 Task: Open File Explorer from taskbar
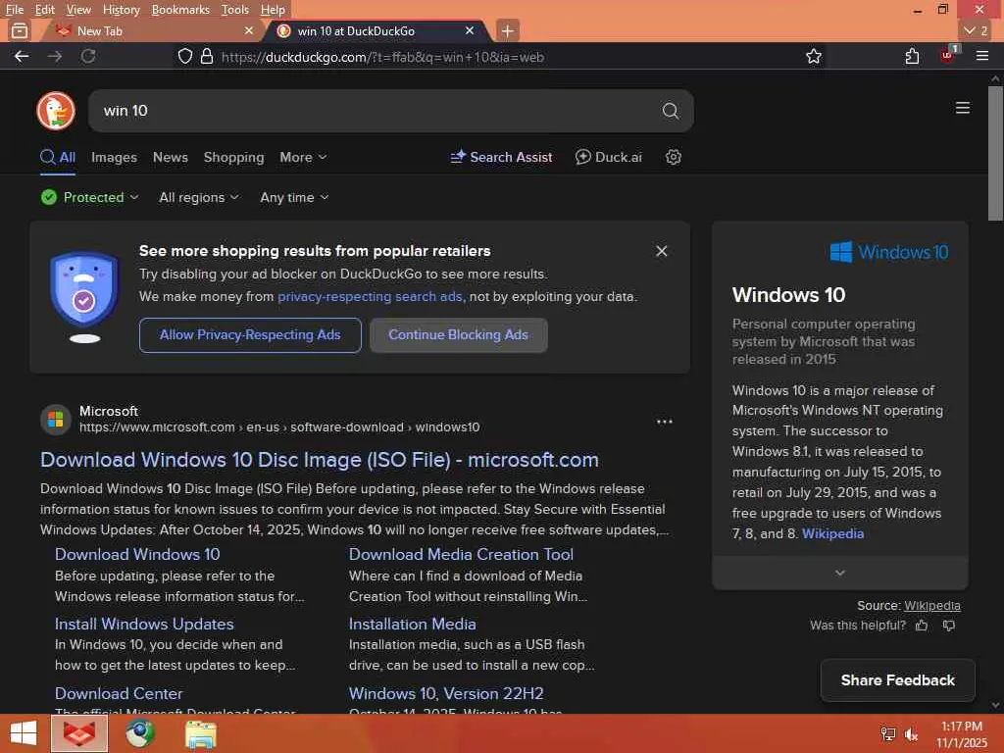[x=200, y=733]
